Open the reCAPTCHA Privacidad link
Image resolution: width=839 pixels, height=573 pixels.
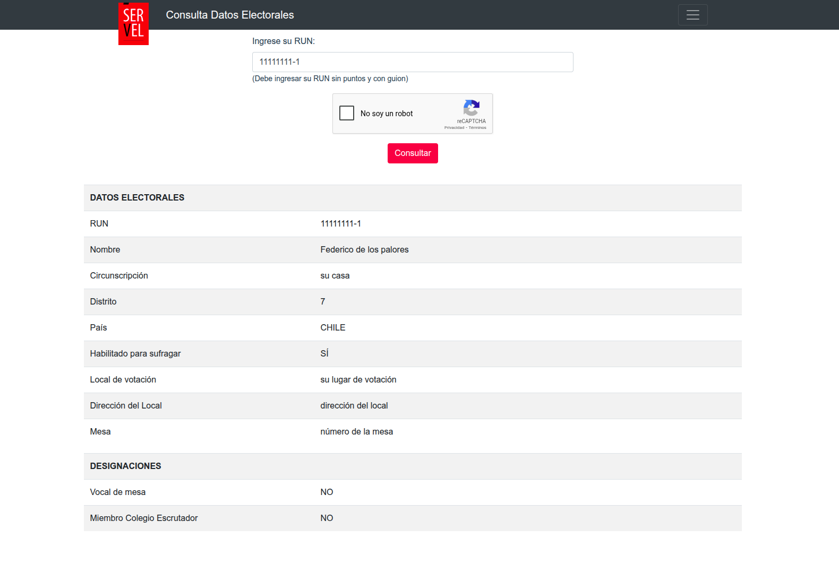[x=454, y=128]
